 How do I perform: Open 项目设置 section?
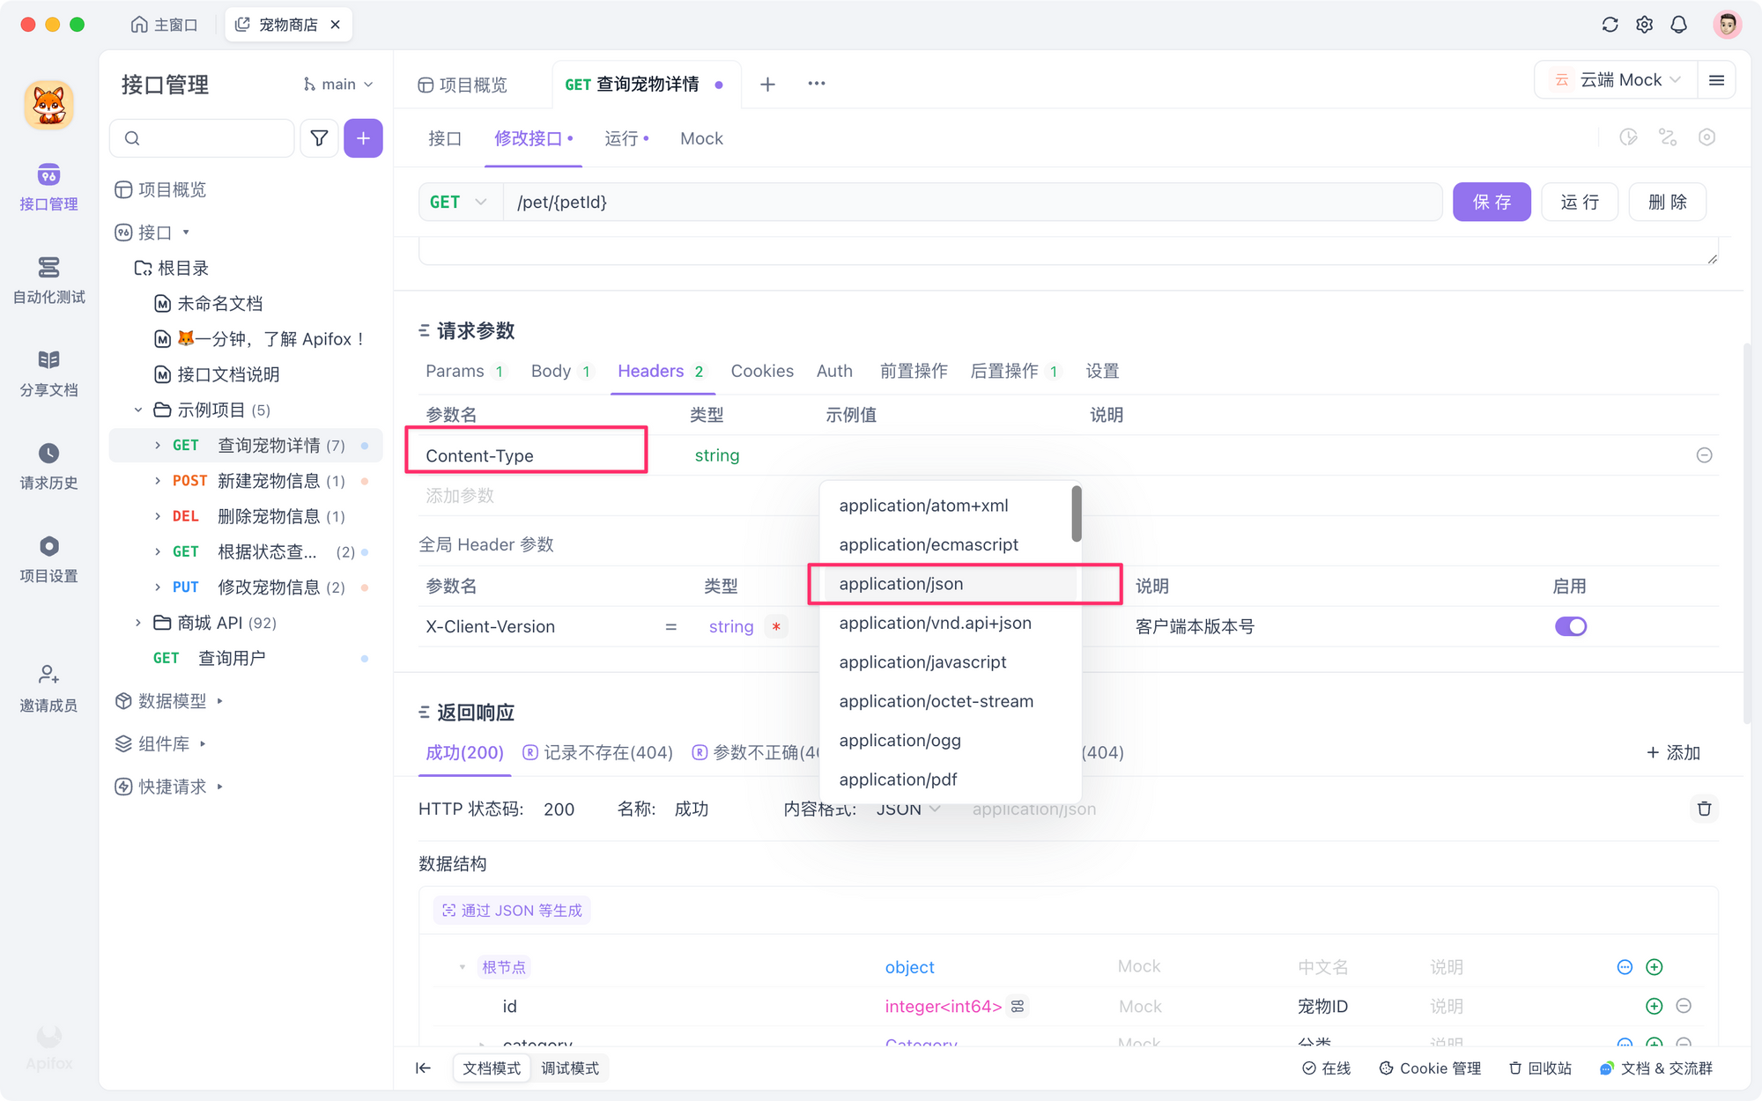click(x=48, y=560)
